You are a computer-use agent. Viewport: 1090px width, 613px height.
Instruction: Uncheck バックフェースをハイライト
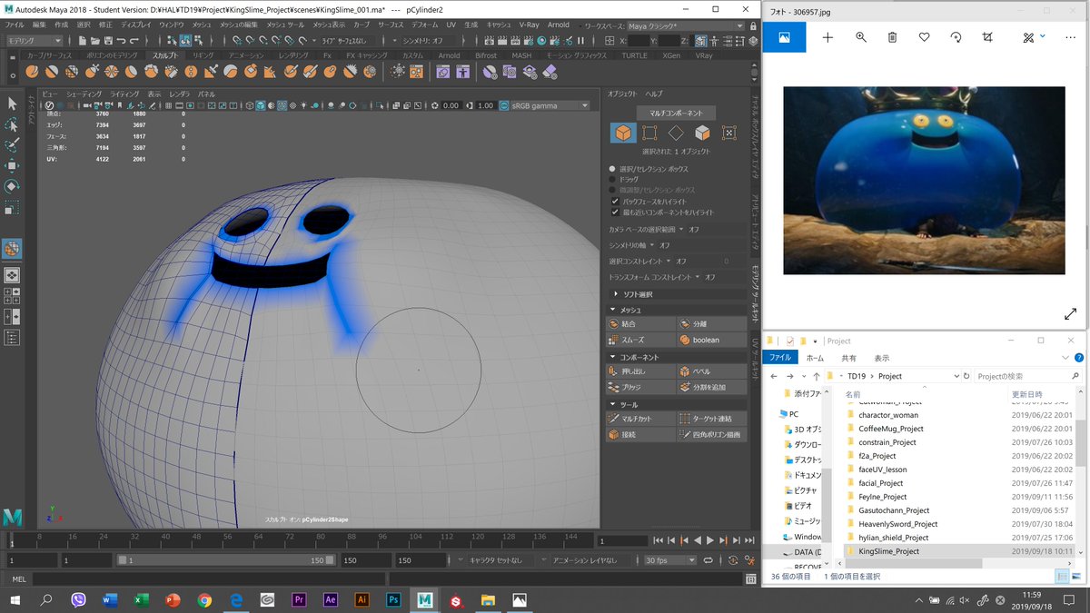click(x=615, y=200)
